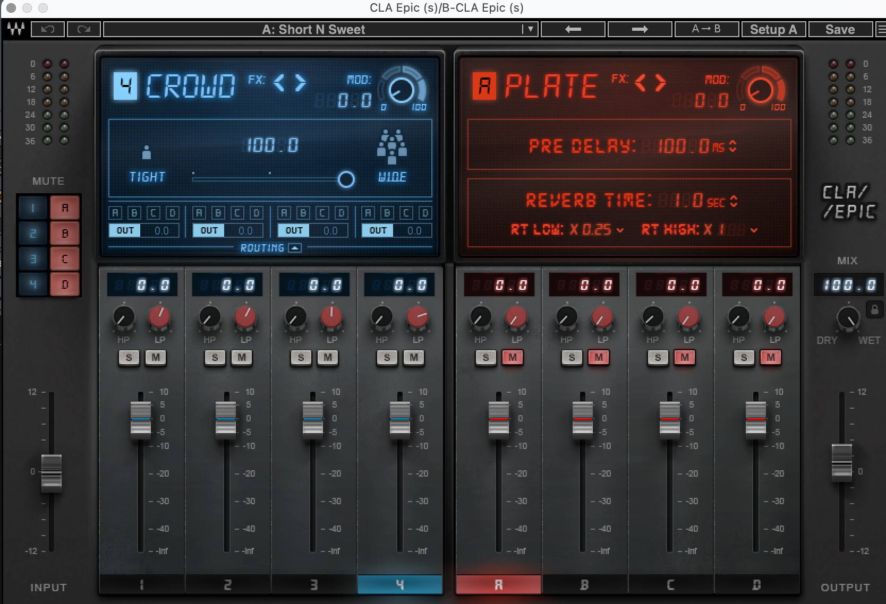Screen dimensions: 886x604
Task: Select next FX type for Crowd
Action: click(x=301, y=83)
